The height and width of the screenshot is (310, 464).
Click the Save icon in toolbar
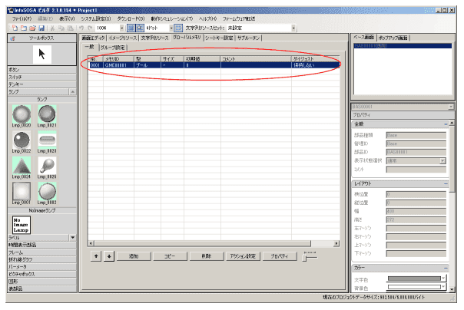click(x=41, y=26)
